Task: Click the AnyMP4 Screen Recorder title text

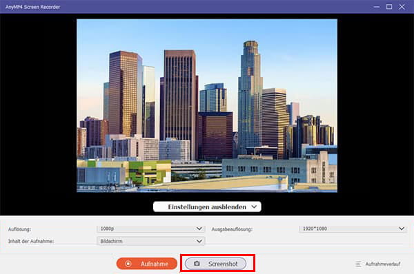Action: click(32, 7)
